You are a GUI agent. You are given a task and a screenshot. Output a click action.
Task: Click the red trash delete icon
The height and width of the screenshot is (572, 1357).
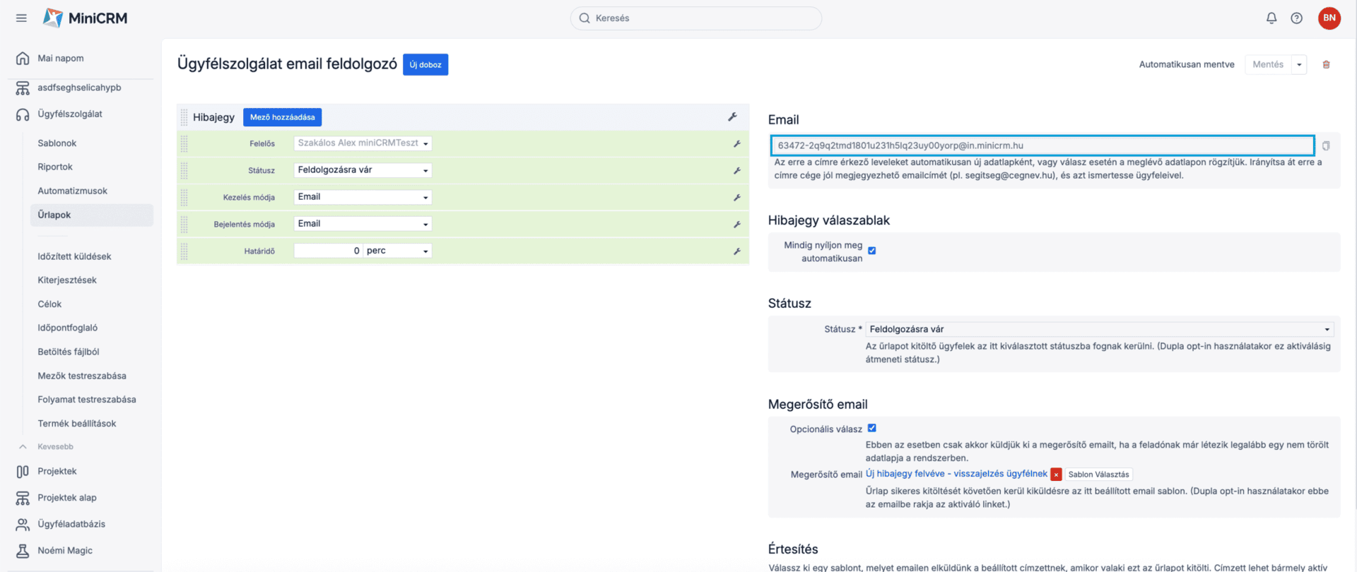1326,64
